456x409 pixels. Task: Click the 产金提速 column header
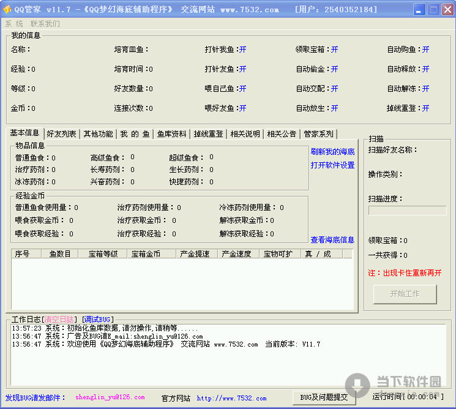pyautogui.click(x=197, y=254)
